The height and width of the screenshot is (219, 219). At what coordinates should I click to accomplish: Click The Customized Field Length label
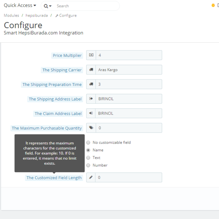[x=54, y=178]
